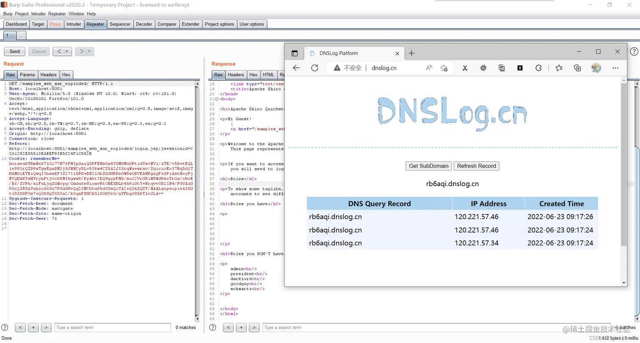Click the copy-pages extension icon
The width and height of the screenshot is (640, 343).
pos(502,68)
